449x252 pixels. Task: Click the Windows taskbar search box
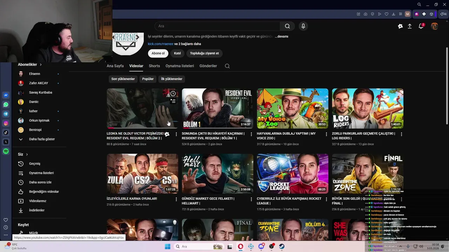[199, 246]
